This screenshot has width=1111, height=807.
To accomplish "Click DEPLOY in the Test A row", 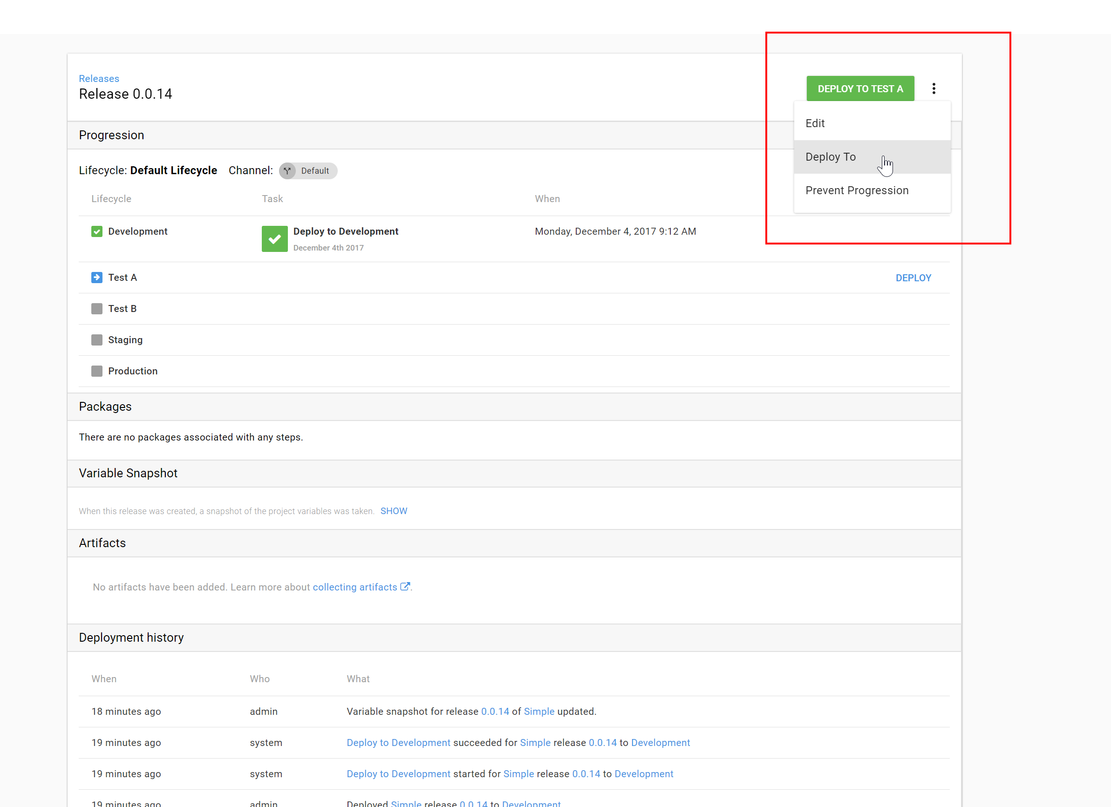I will point(913,278).
